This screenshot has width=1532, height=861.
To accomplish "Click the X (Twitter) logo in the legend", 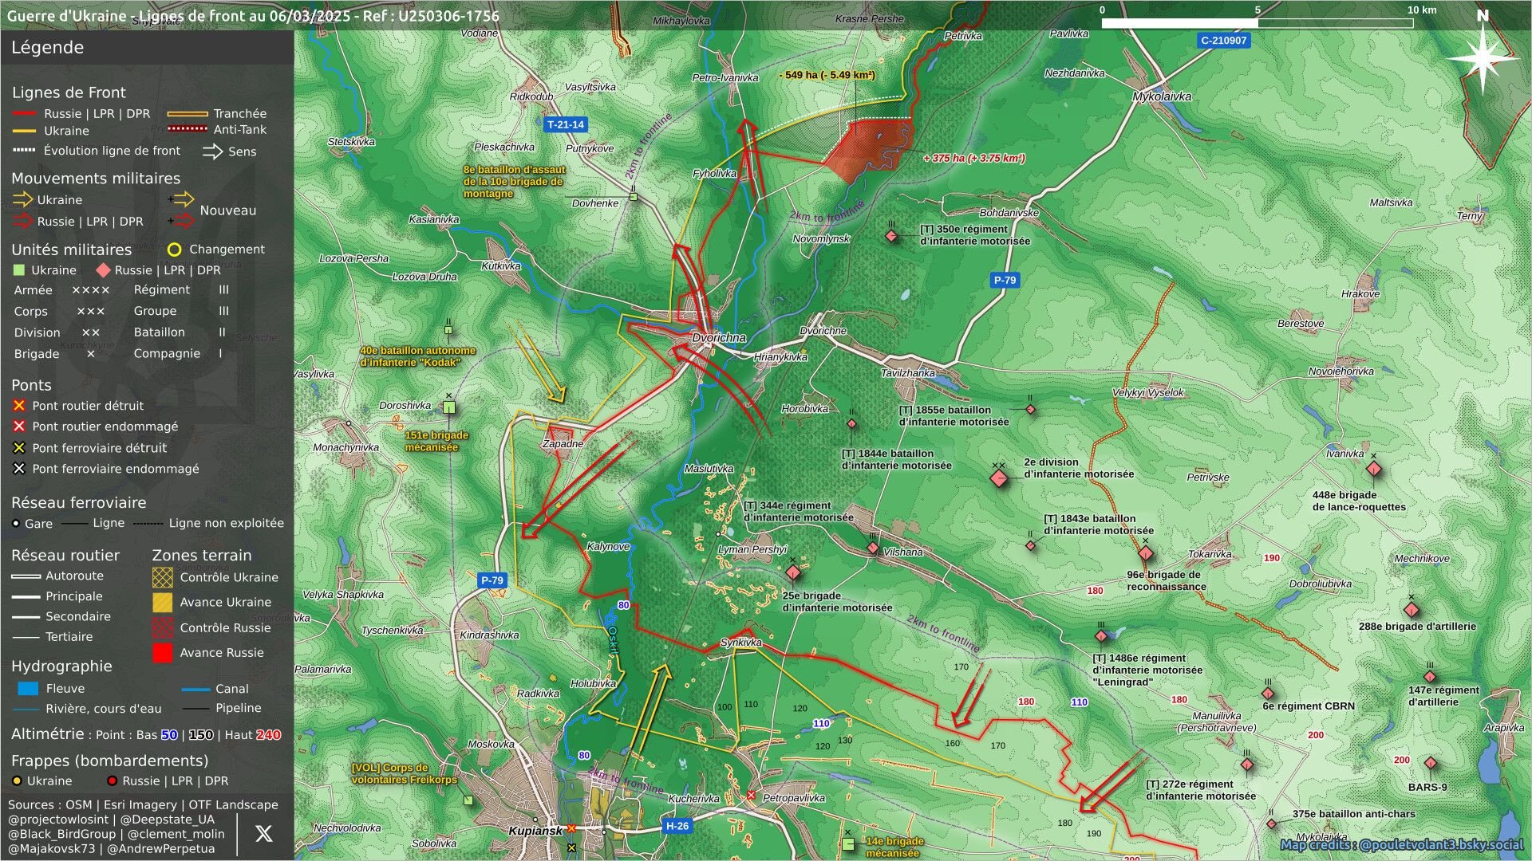I will point(263,834).
